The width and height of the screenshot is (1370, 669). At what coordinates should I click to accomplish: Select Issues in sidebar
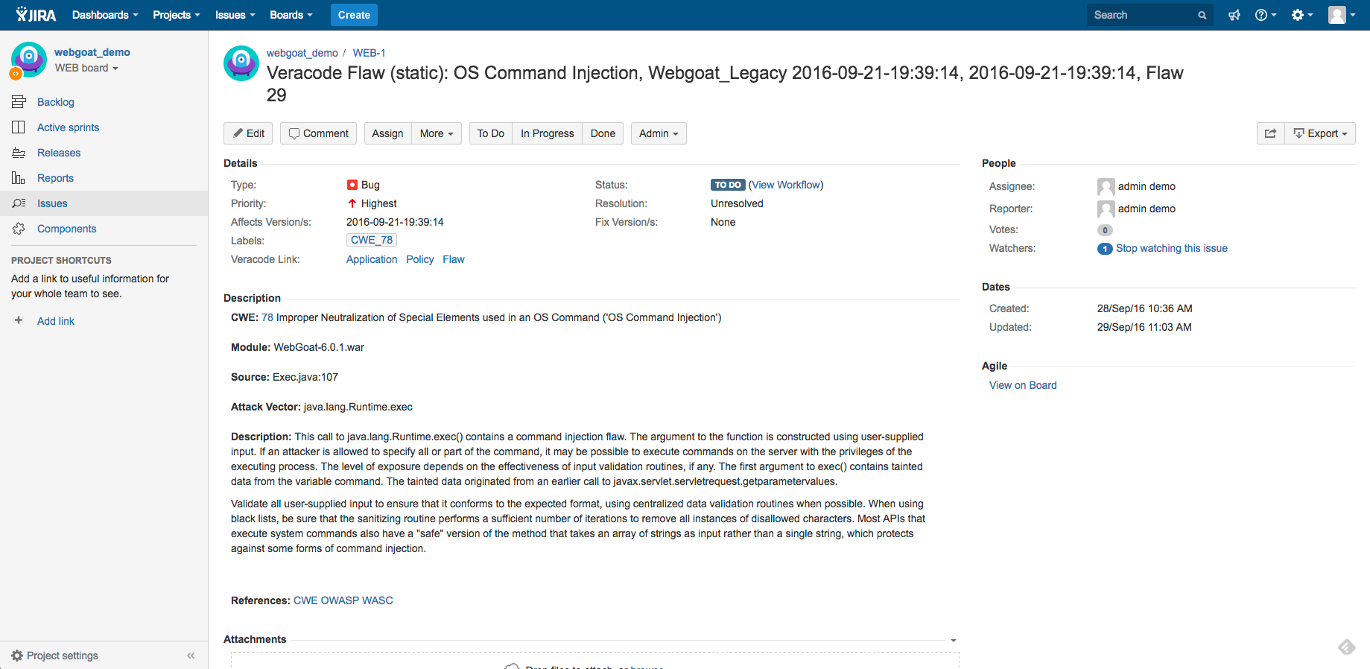point(52,203)
